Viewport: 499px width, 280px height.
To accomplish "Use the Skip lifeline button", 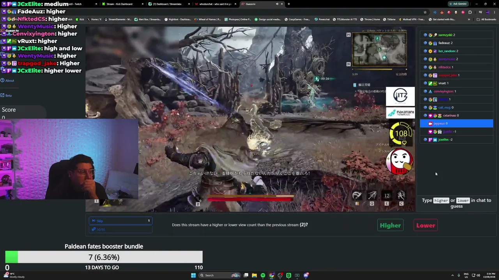I will (120, 221).
